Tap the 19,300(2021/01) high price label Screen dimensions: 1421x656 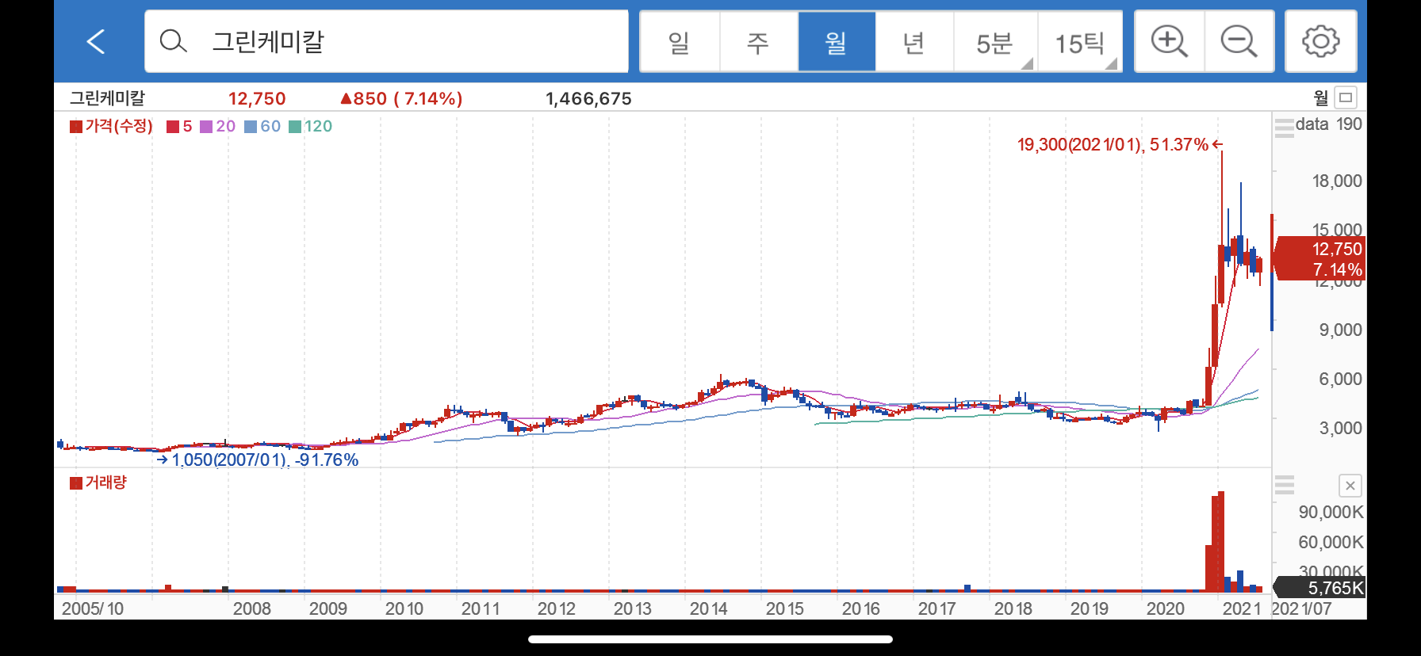pyautogui.click(x=1120, y=144)
